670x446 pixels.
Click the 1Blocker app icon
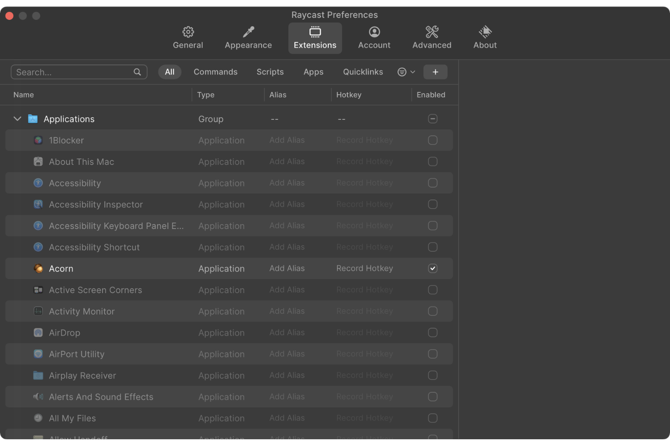click(38, 140)
